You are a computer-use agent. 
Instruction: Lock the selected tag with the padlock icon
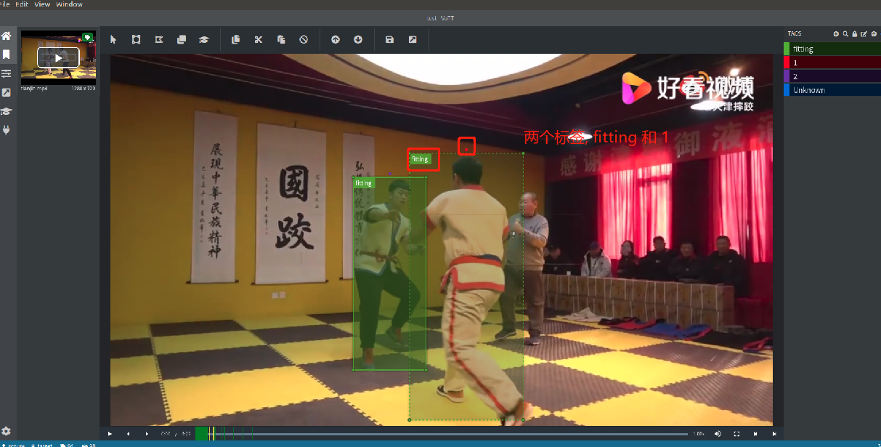[854, 33]
